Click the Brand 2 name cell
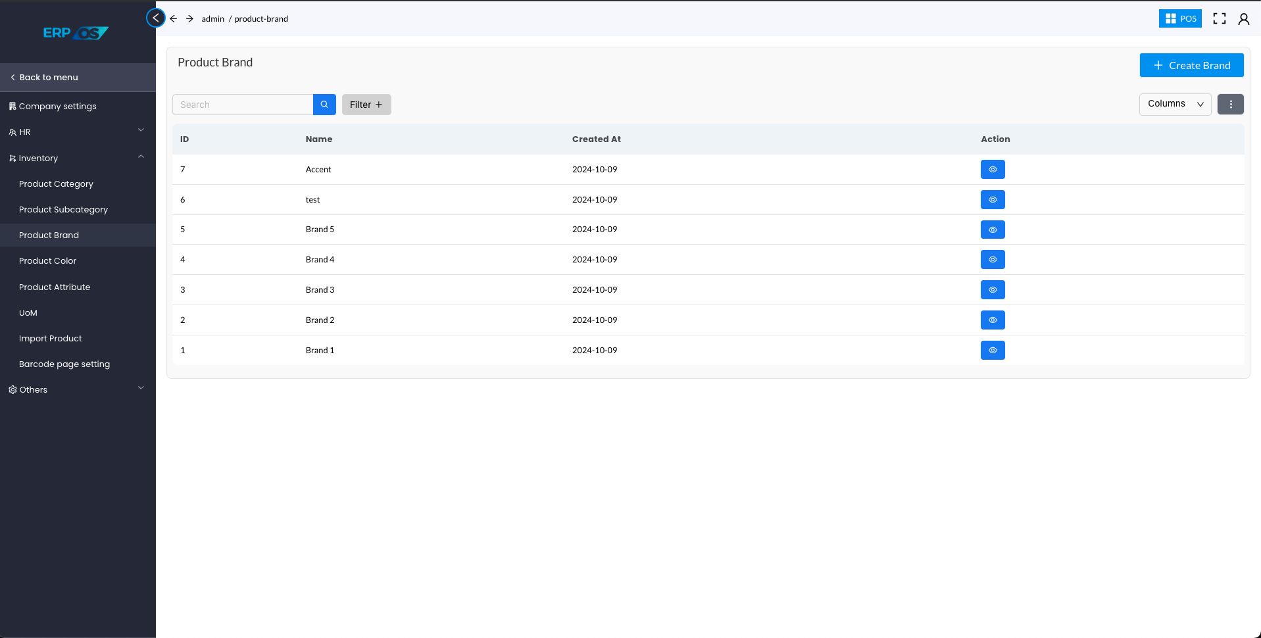1261x638 pixels. (320, 320)
